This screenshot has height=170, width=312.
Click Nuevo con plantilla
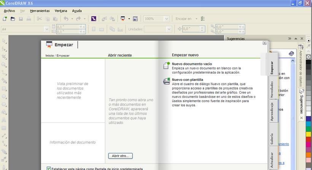[x=188, y=80]
